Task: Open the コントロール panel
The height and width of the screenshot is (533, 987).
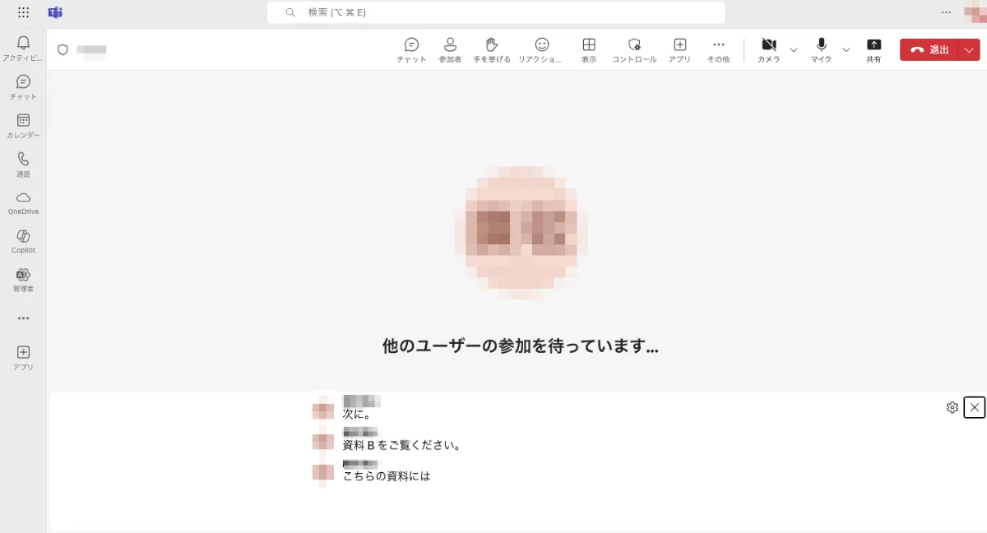Action: (634, 49)
